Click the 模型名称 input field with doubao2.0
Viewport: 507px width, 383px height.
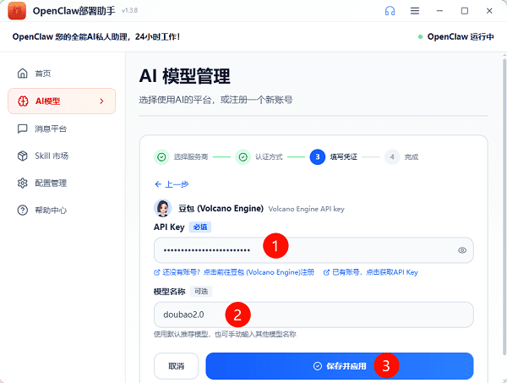(x=313, y=315)
